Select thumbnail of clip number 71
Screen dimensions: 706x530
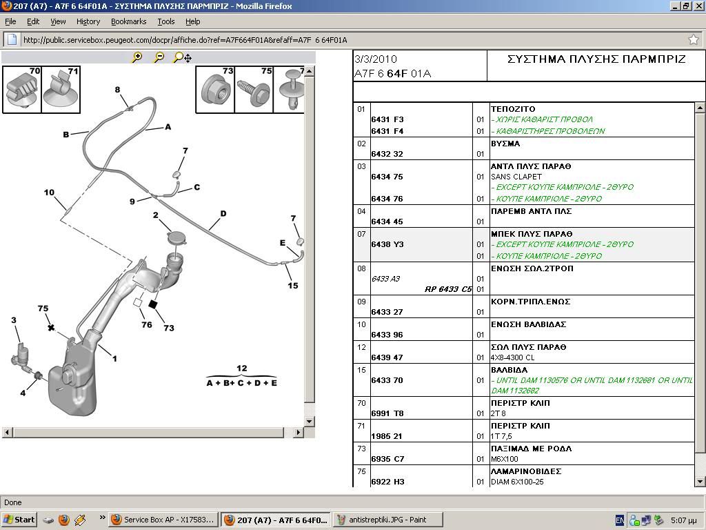click(61, 89)
